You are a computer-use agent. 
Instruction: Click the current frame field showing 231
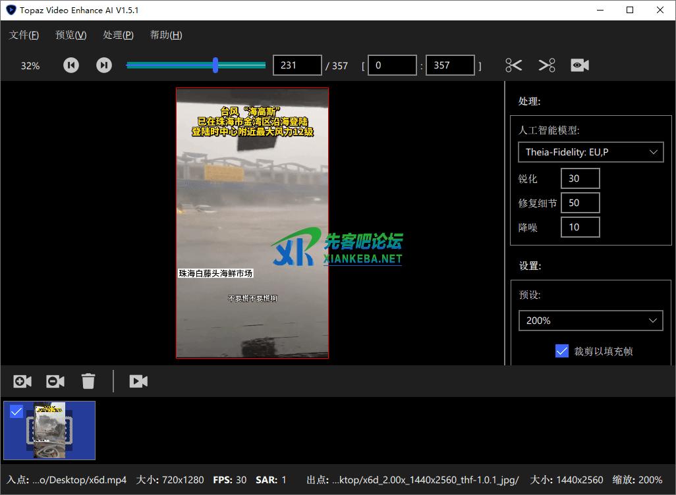tap(297, 65)
